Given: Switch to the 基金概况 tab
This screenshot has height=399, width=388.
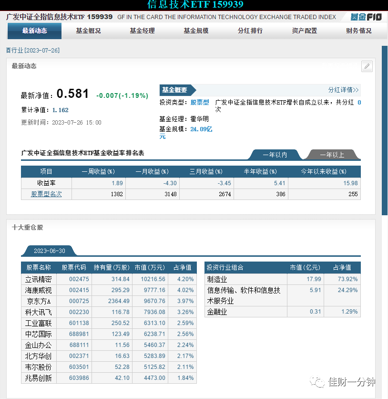Looking at the screenshot, I should [89, 31].
